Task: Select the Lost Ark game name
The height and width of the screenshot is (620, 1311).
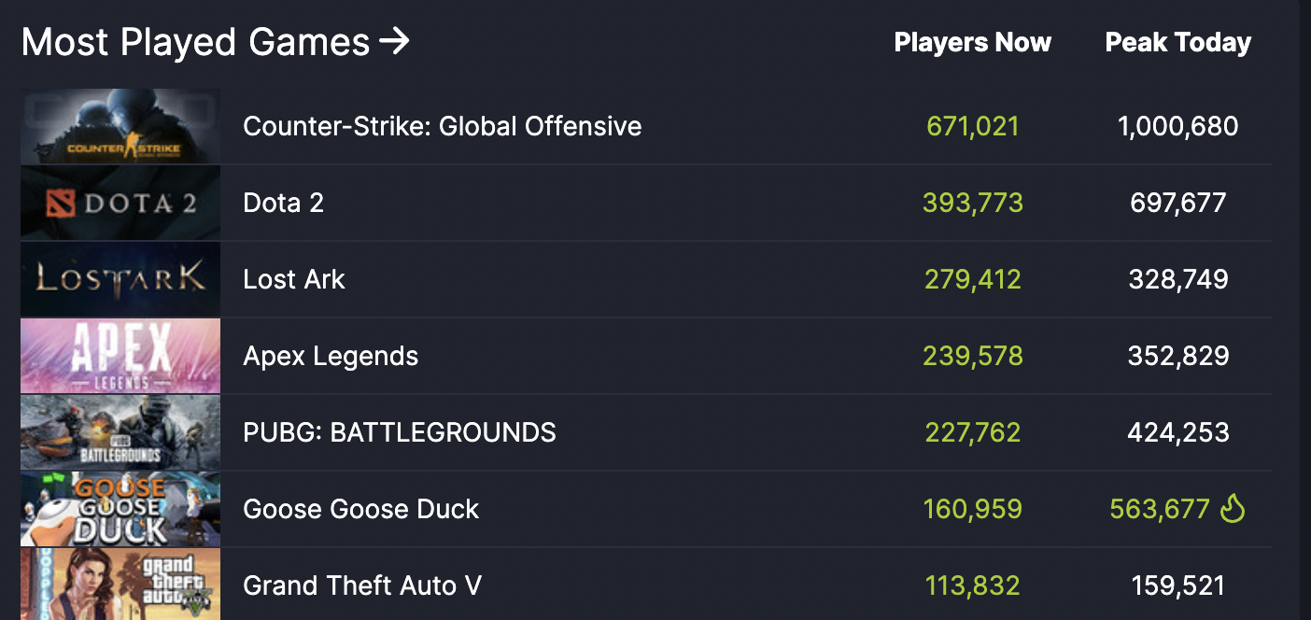Action: pyautogui.click(x=293, y=279)
